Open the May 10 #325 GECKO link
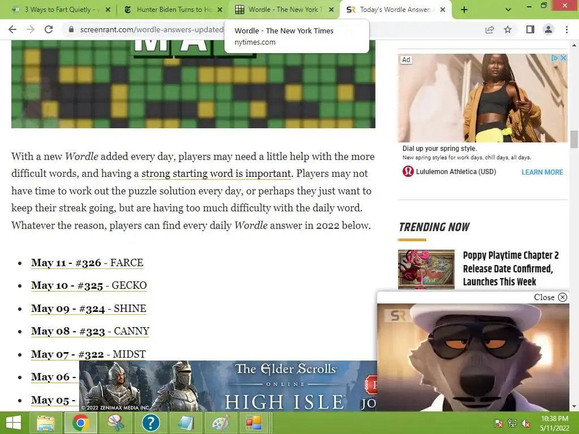The width and height of the screenshot is (579, 434). pyautogui.click(x=89, y=285)
